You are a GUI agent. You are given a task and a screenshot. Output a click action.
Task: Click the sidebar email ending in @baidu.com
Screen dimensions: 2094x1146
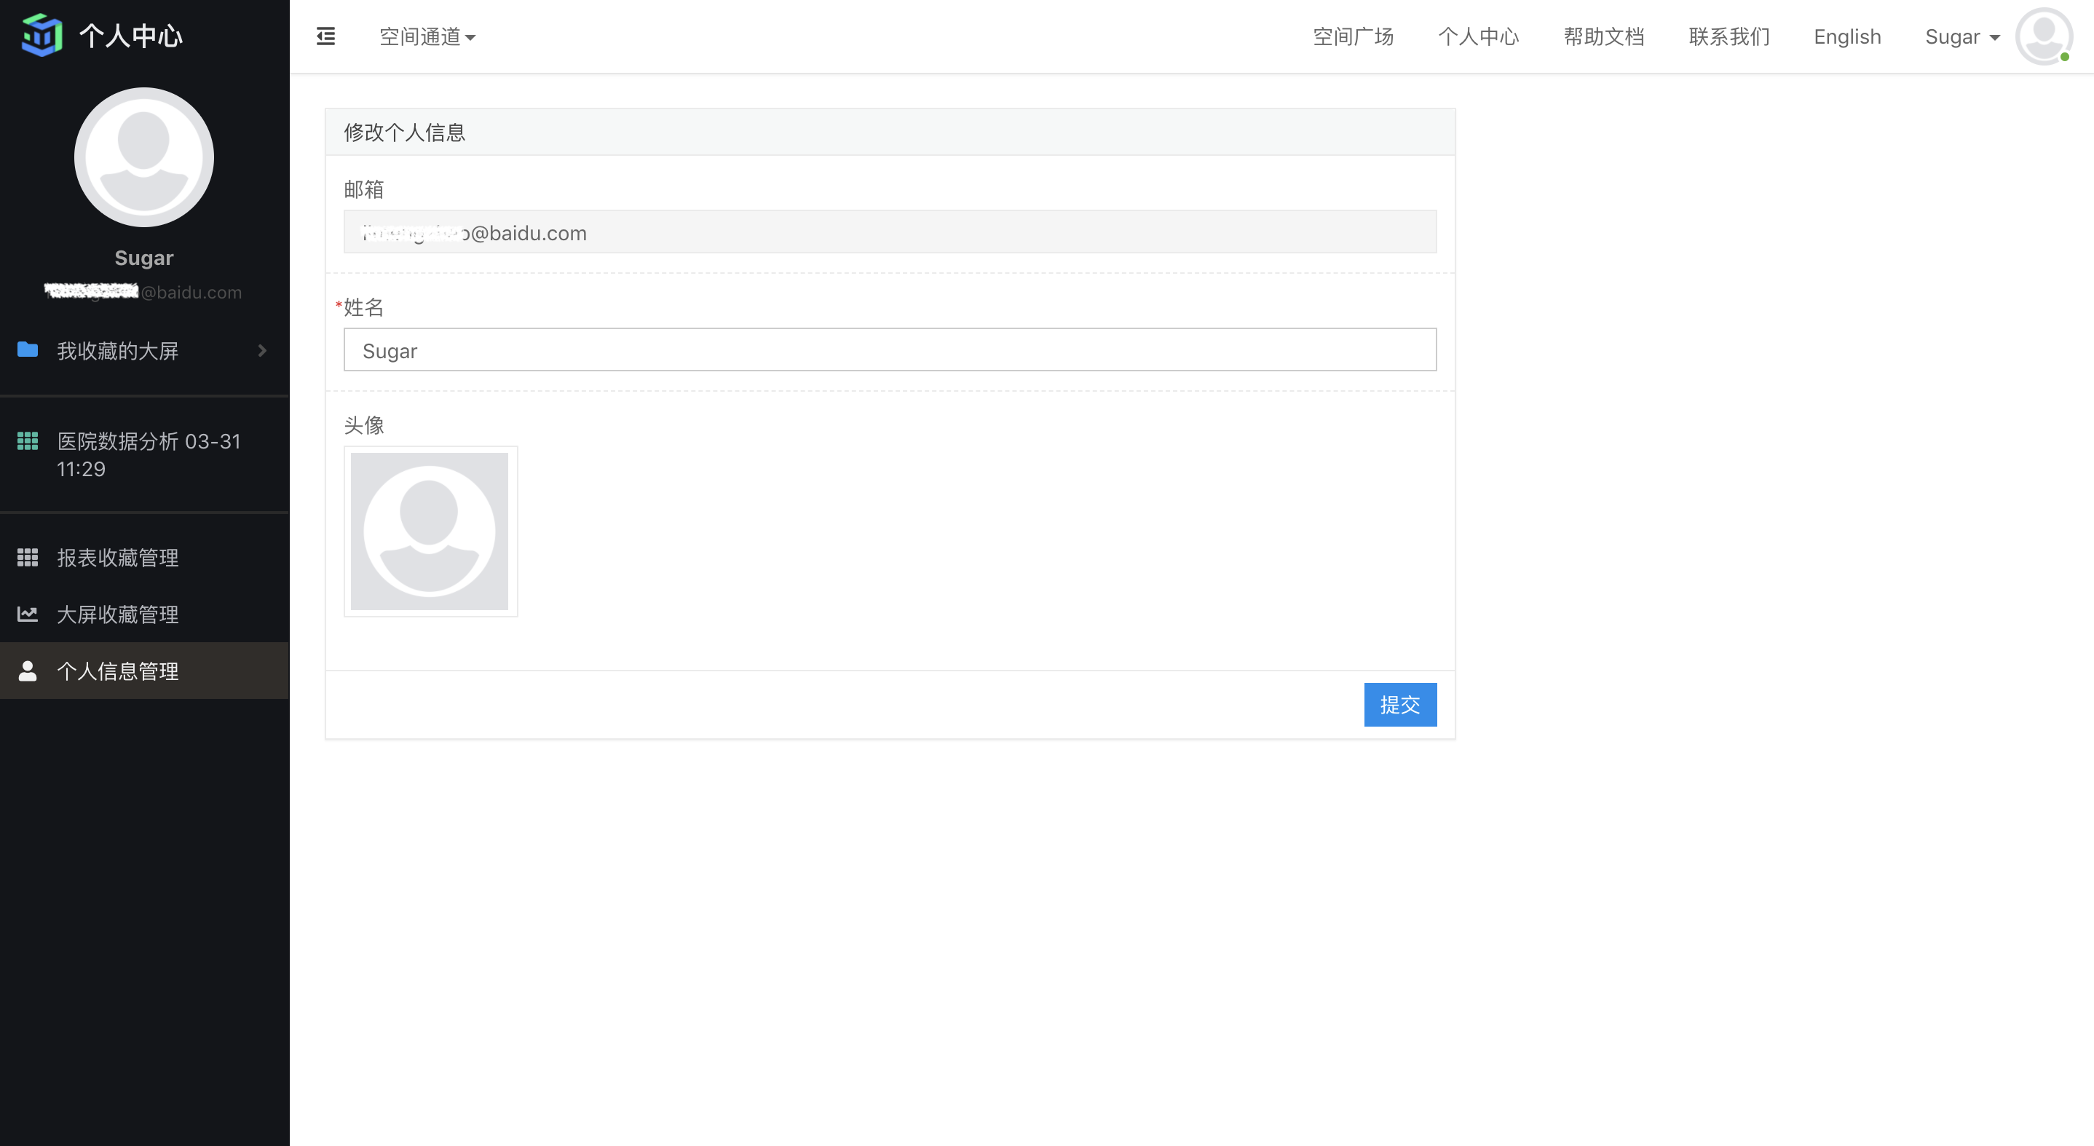click(x=144, y=292)
